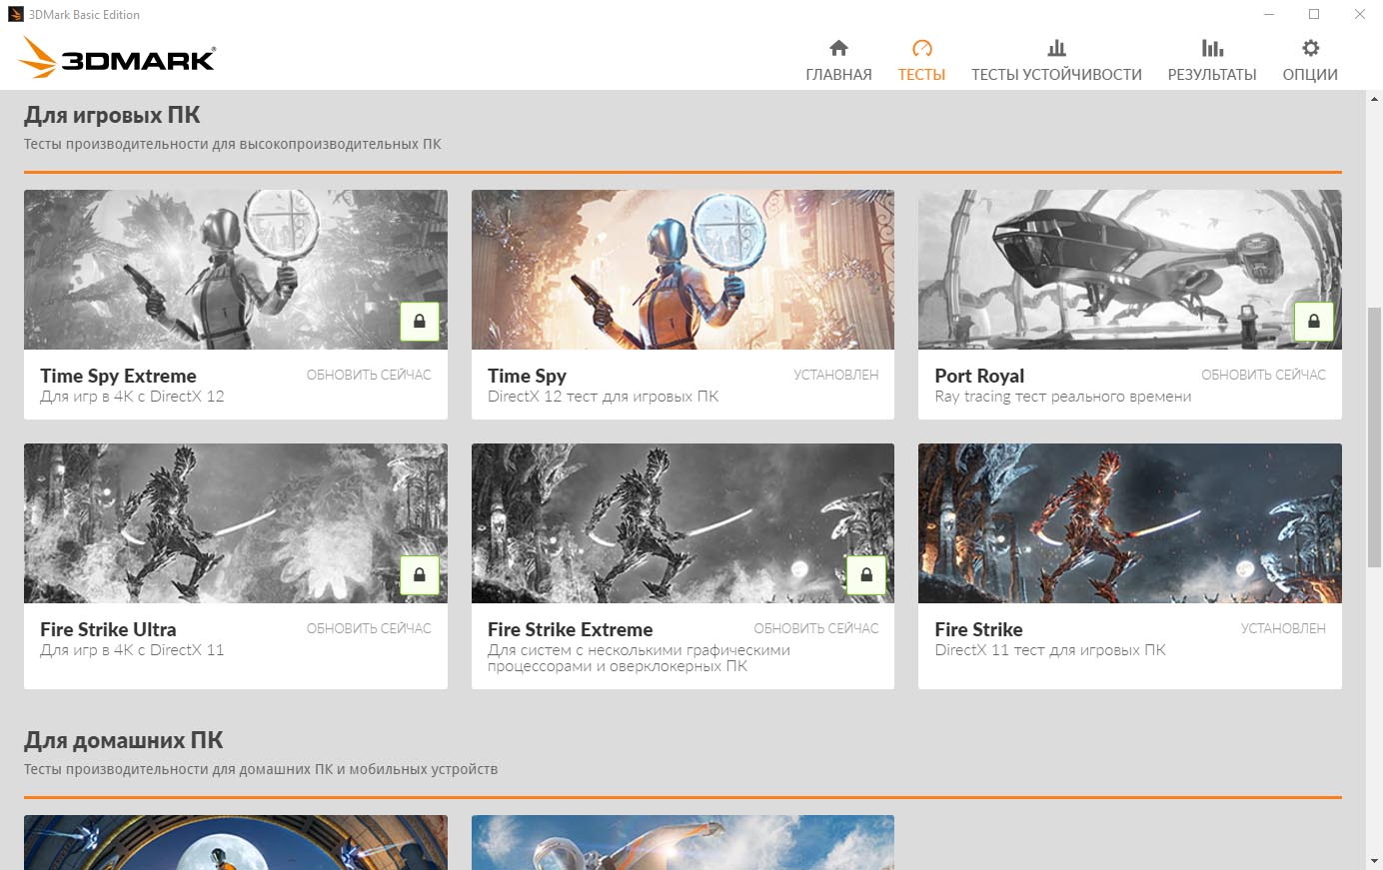This screenshot has width=1383, height=870.
Task: Click ОБНОВИТЬ СЕЙЧАС for Time Spy Extreme
Action: (369, 375)
